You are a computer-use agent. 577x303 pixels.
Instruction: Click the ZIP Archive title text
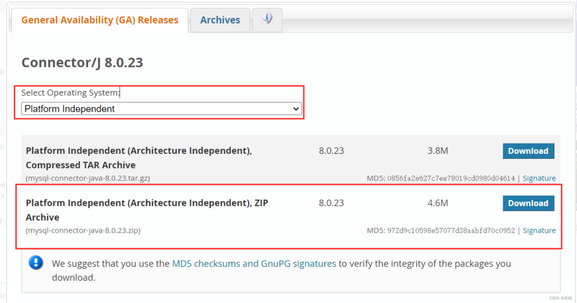click(147, 210)
